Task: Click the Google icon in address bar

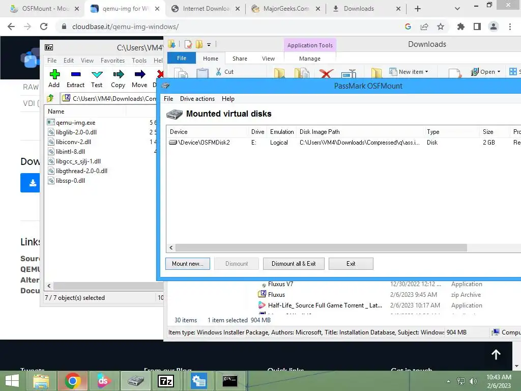Action: [408, 26]
